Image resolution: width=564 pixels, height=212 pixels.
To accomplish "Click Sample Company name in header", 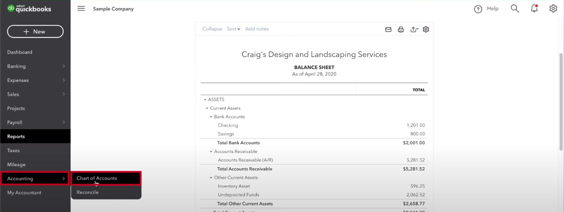I will click(x=113, y=9).
